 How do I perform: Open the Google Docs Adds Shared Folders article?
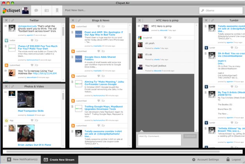click(100, 58)
